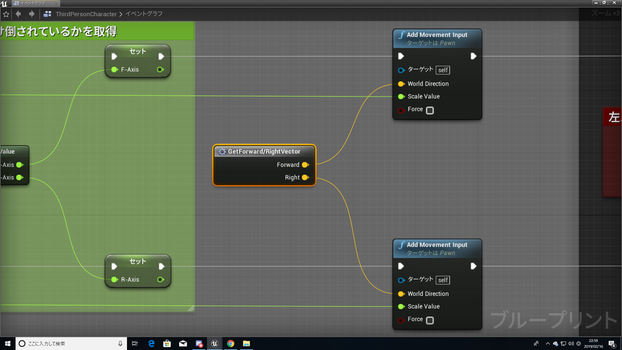This screenshot has width=622, height=350.
Task: Click Scale Value pin on lower Add Movement Input
Action: click(401, 306)
